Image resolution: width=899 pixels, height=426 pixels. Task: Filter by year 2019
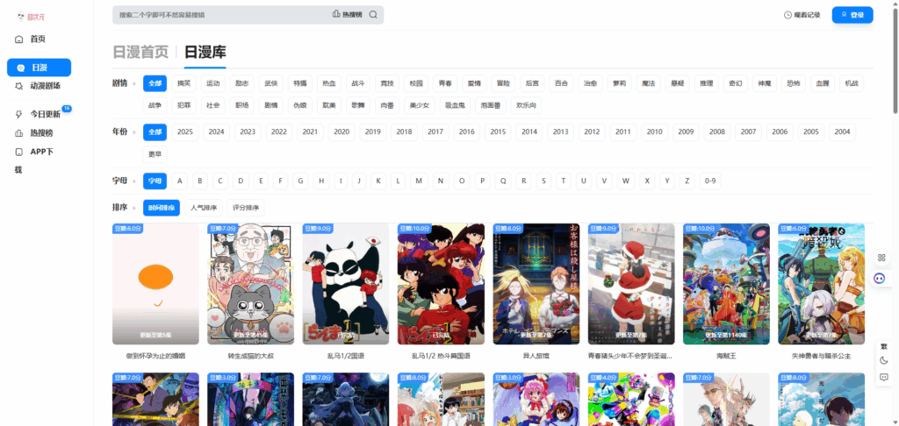tap(372, 131)
